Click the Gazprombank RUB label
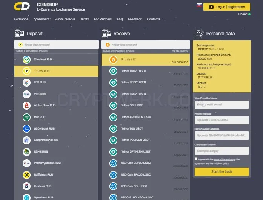 [46, 140]
